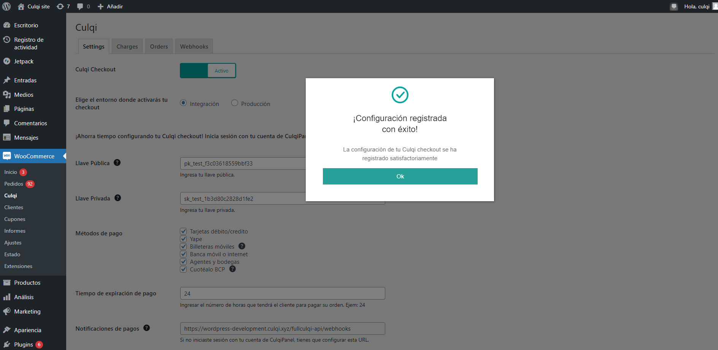Click the updates icon with count 7
Screen dimensions: 718x350
(x=60, y=6)
